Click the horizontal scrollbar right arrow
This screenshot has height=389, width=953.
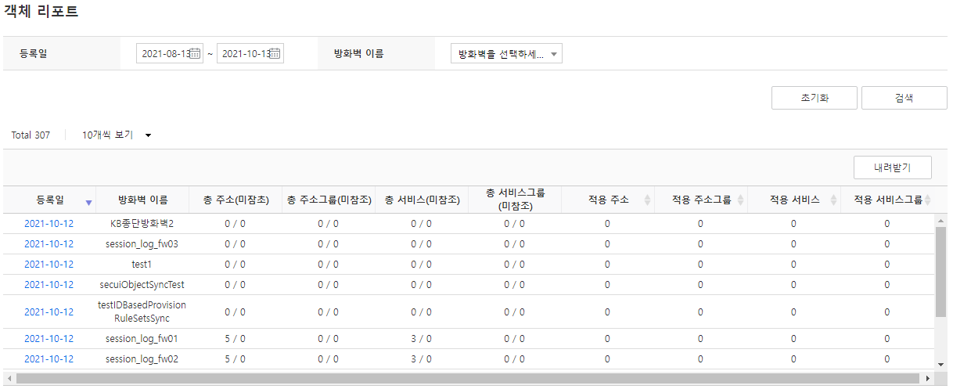coord(930,379)
